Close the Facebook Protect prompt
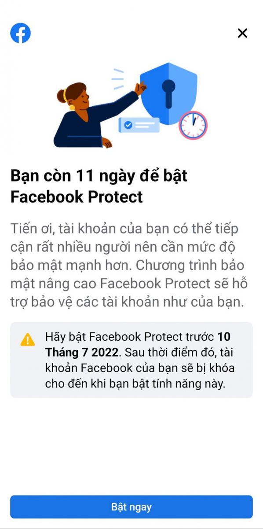 pos(242,33)
